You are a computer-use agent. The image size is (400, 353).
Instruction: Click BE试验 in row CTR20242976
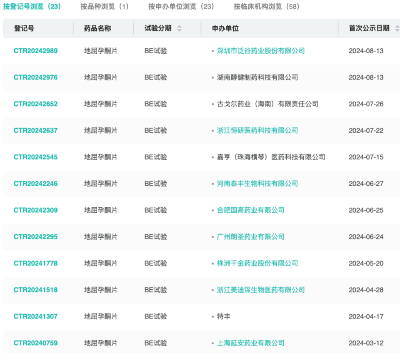(x=155, y=77)
